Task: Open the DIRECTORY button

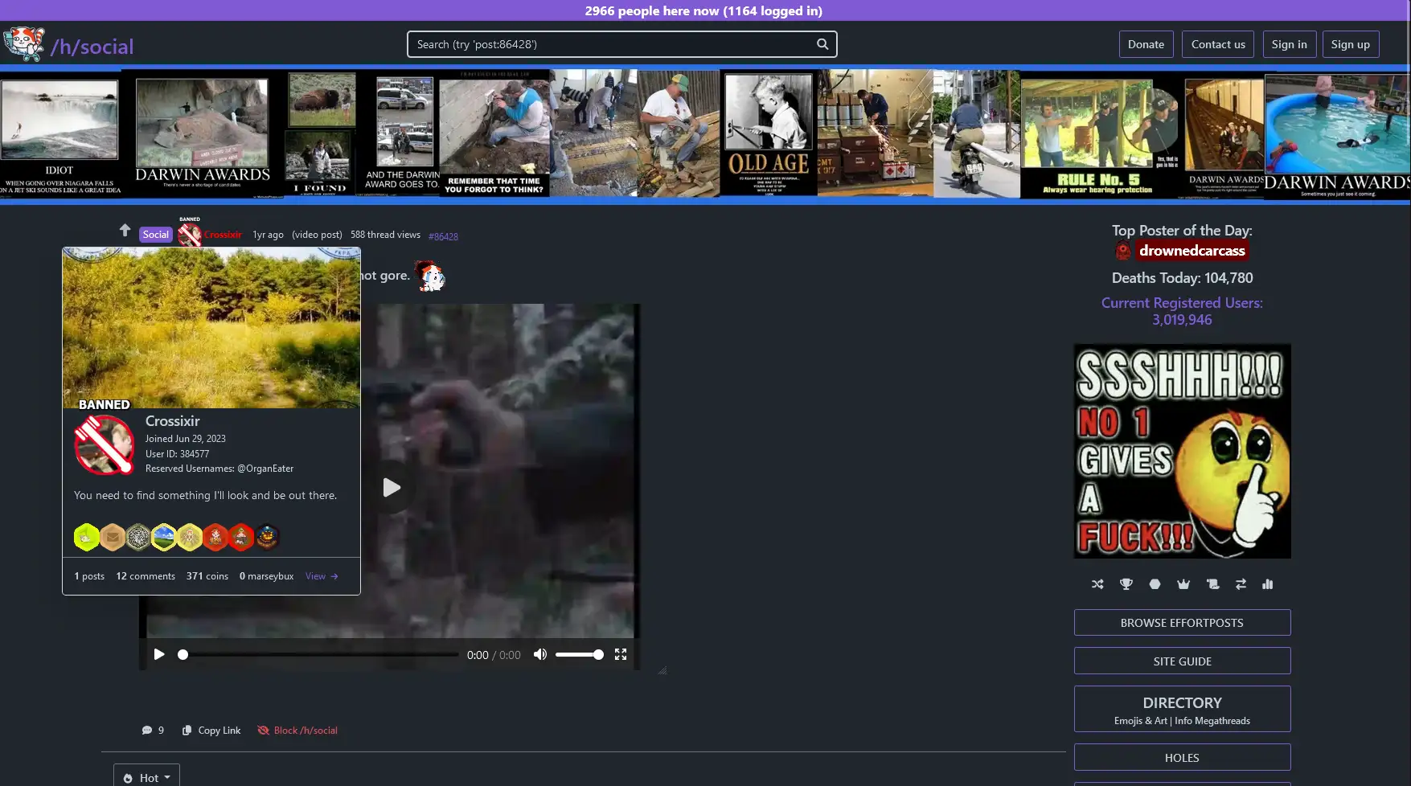Action: pyautogui.click(x=1182, y=709)
